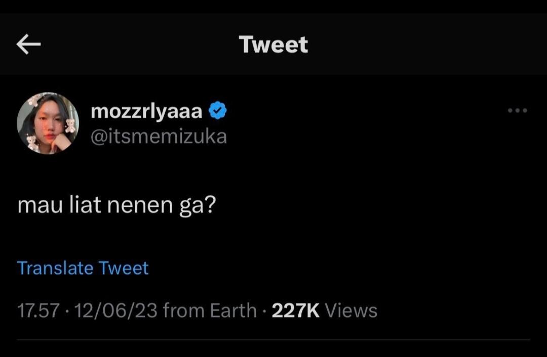
Task: Open the @itsmemizuka handle
Action: point(159,137)
